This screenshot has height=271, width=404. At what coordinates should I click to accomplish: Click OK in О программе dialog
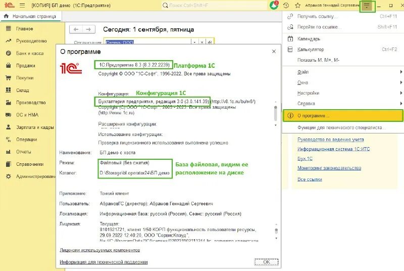267,262
